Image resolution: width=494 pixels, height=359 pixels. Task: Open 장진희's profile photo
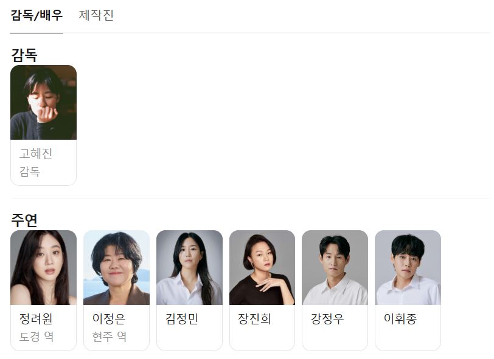click(262, 267)
